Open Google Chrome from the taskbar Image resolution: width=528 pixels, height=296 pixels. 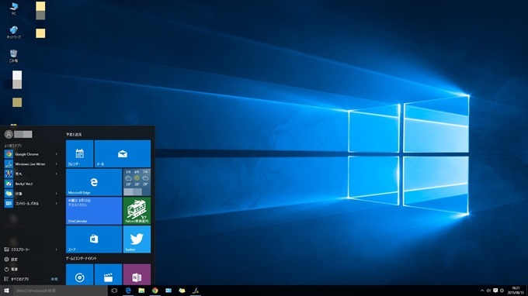155,291
